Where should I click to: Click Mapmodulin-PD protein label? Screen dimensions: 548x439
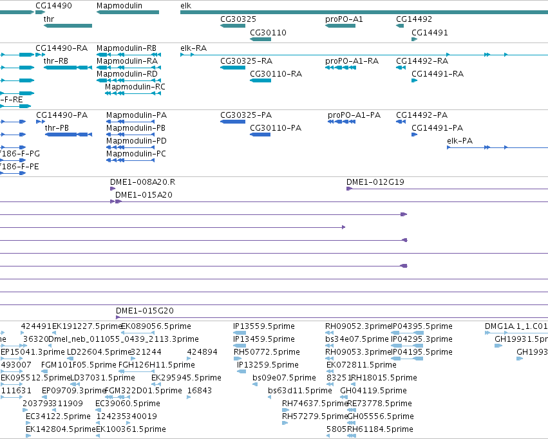point(137,141)
